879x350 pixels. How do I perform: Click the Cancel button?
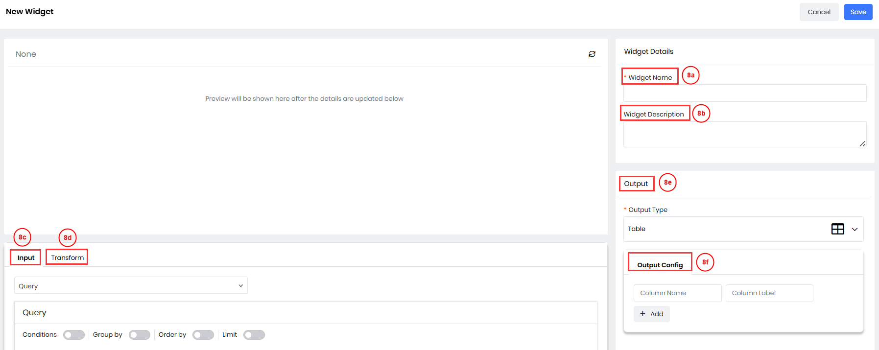819,12
